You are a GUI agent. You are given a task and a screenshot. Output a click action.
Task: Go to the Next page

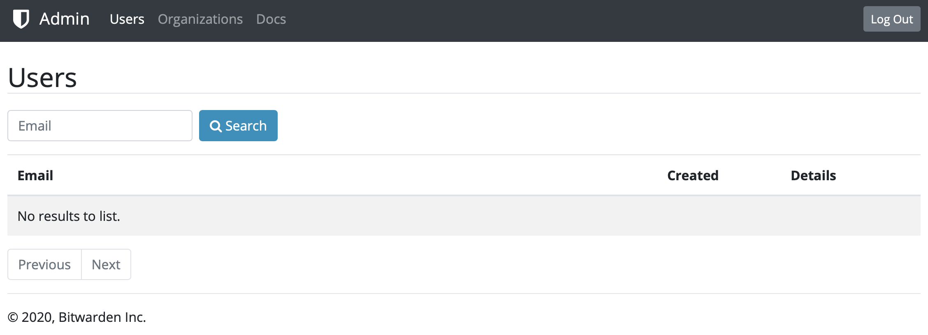(106, 264)
